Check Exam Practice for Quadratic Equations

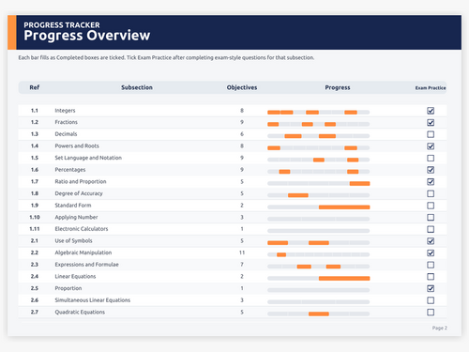[x=431, y=313]
